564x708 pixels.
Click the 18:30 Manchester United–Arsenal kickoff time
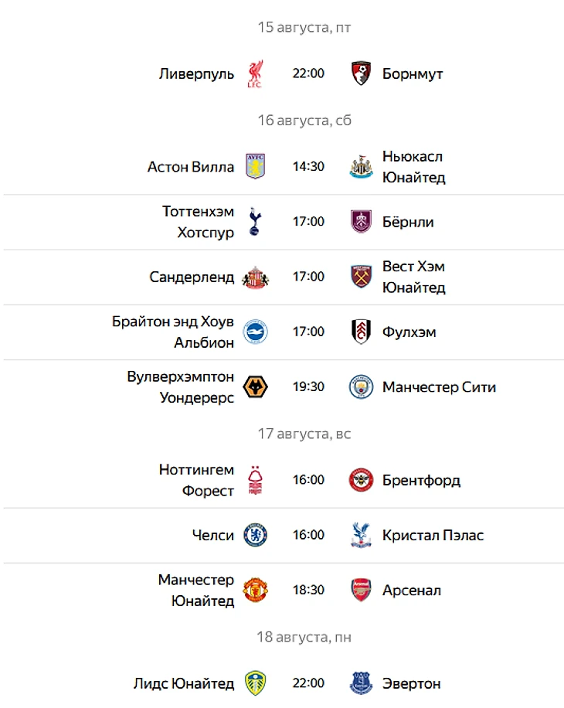coord(308,591)
